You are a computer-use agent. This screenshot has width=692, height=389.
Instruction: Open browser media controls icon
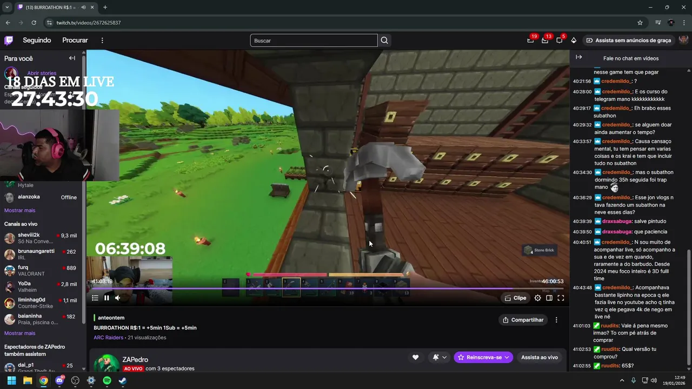(658, 23)
